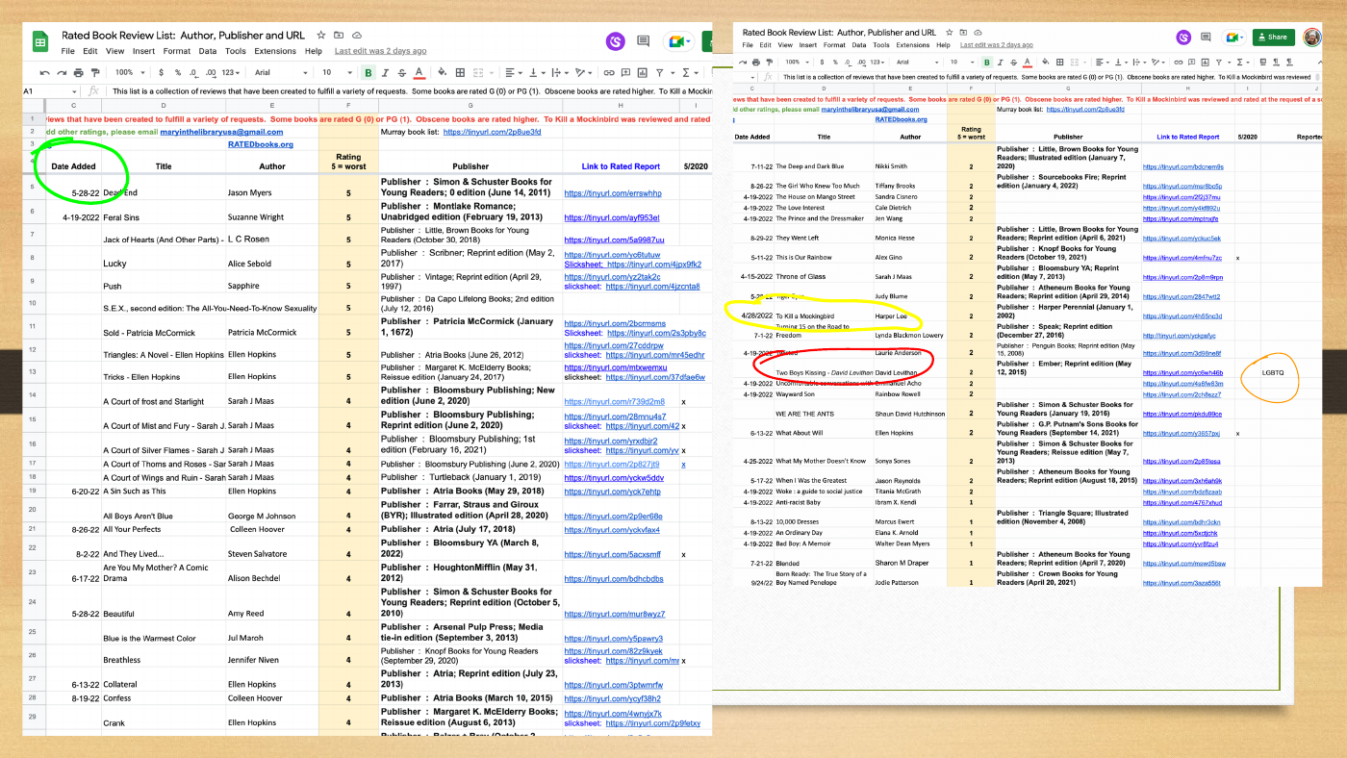
Task: Open the Extensions menu in left window
Action: click(275, 51)
